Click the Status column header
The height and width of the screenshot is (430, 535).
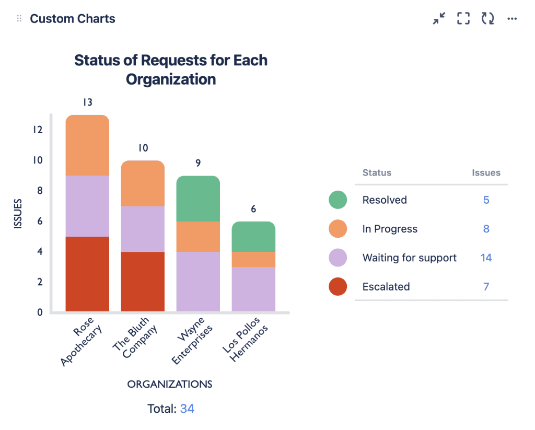377,172
